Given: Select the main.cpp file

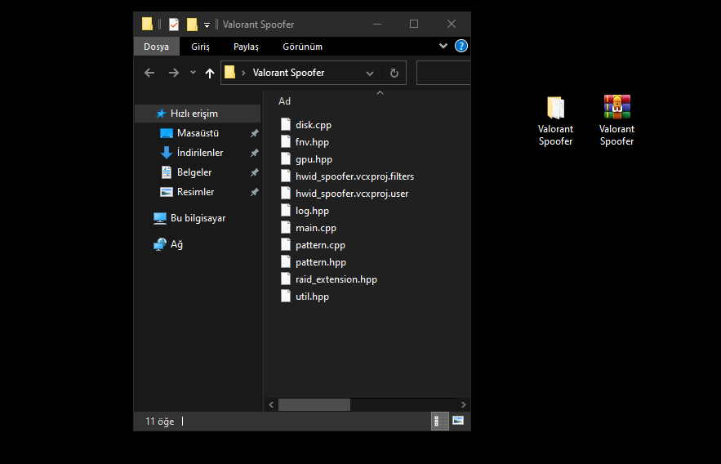Looking at the screenshot, I should click(x=315, y=228).
